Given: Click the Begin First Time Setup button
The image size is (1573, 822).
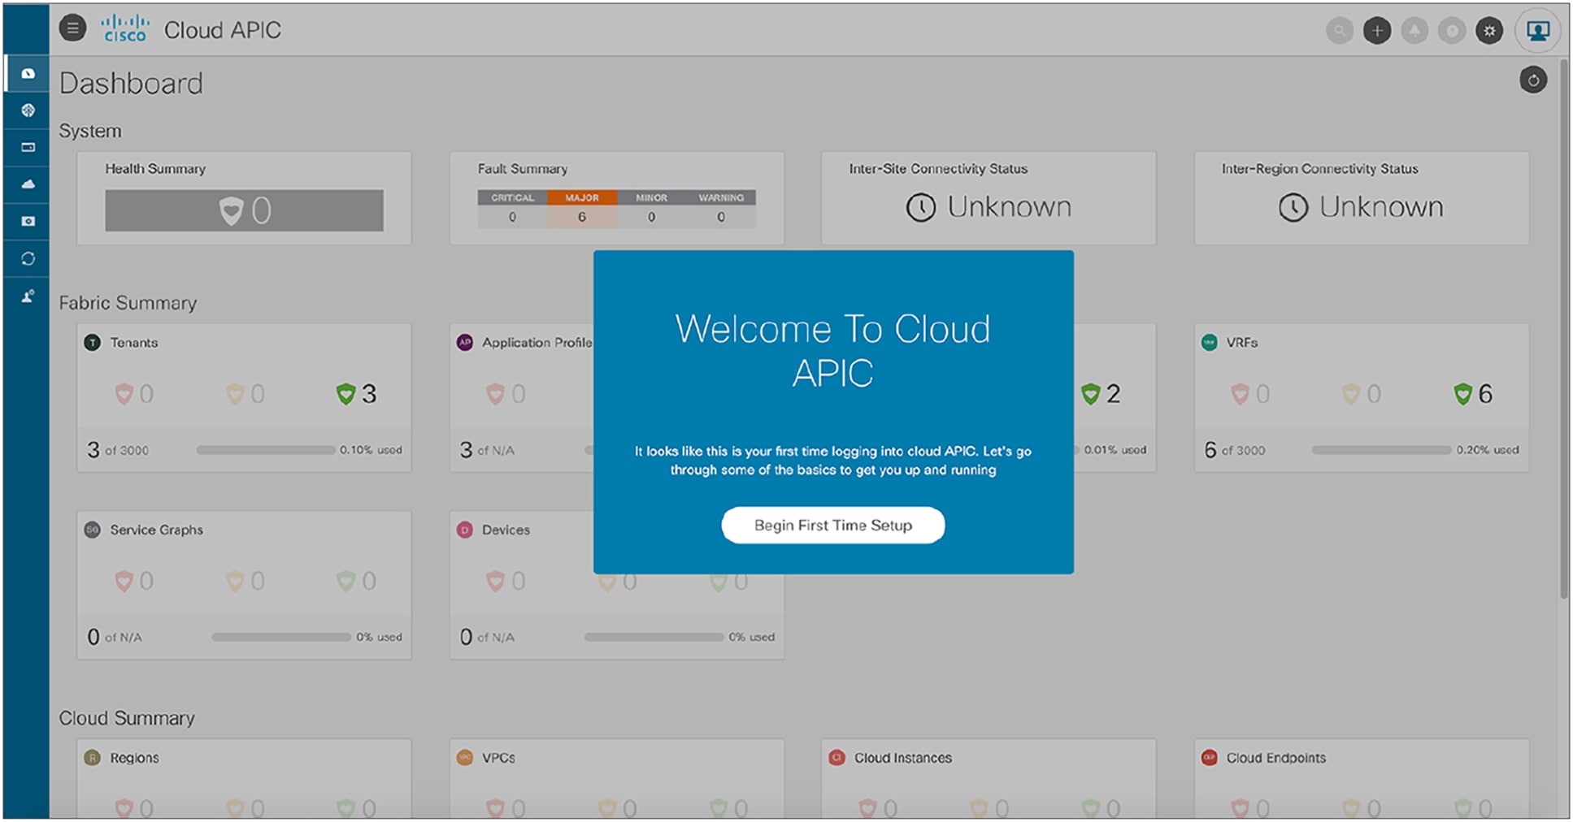Looking at the screenshot, I should pos(833,526).
